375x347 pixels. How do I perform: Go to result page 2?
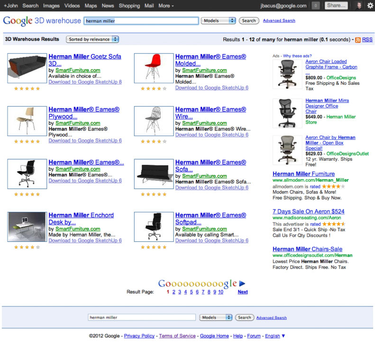click(x=174, y=292)
